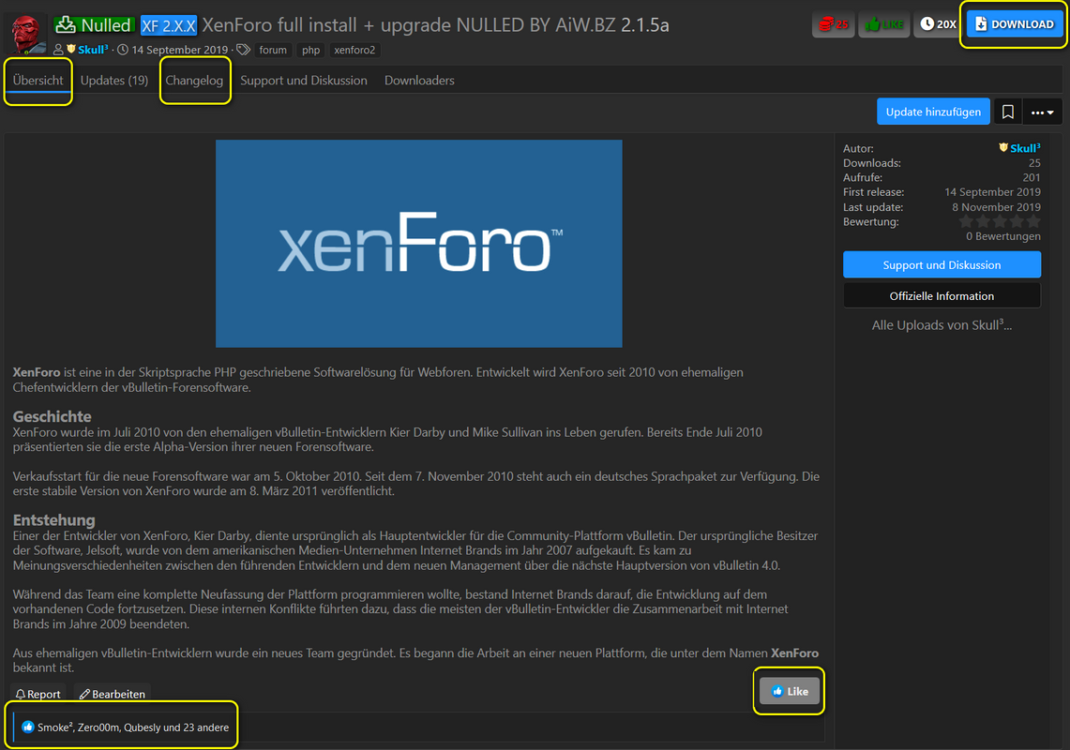The image size is (1070, 750).
Task: Click the xenForo logo image
Action: click(418, 244)
